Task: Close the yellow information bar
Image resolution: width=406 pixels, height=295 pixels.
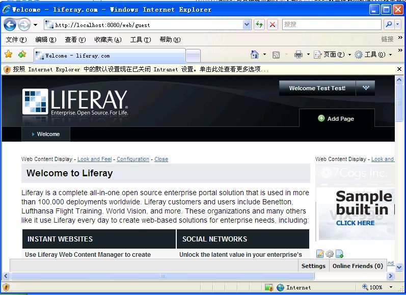Action: coord(399,69)
